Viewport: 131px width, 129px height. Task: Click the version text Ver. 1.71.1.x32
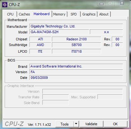click(x=40, y=125)
